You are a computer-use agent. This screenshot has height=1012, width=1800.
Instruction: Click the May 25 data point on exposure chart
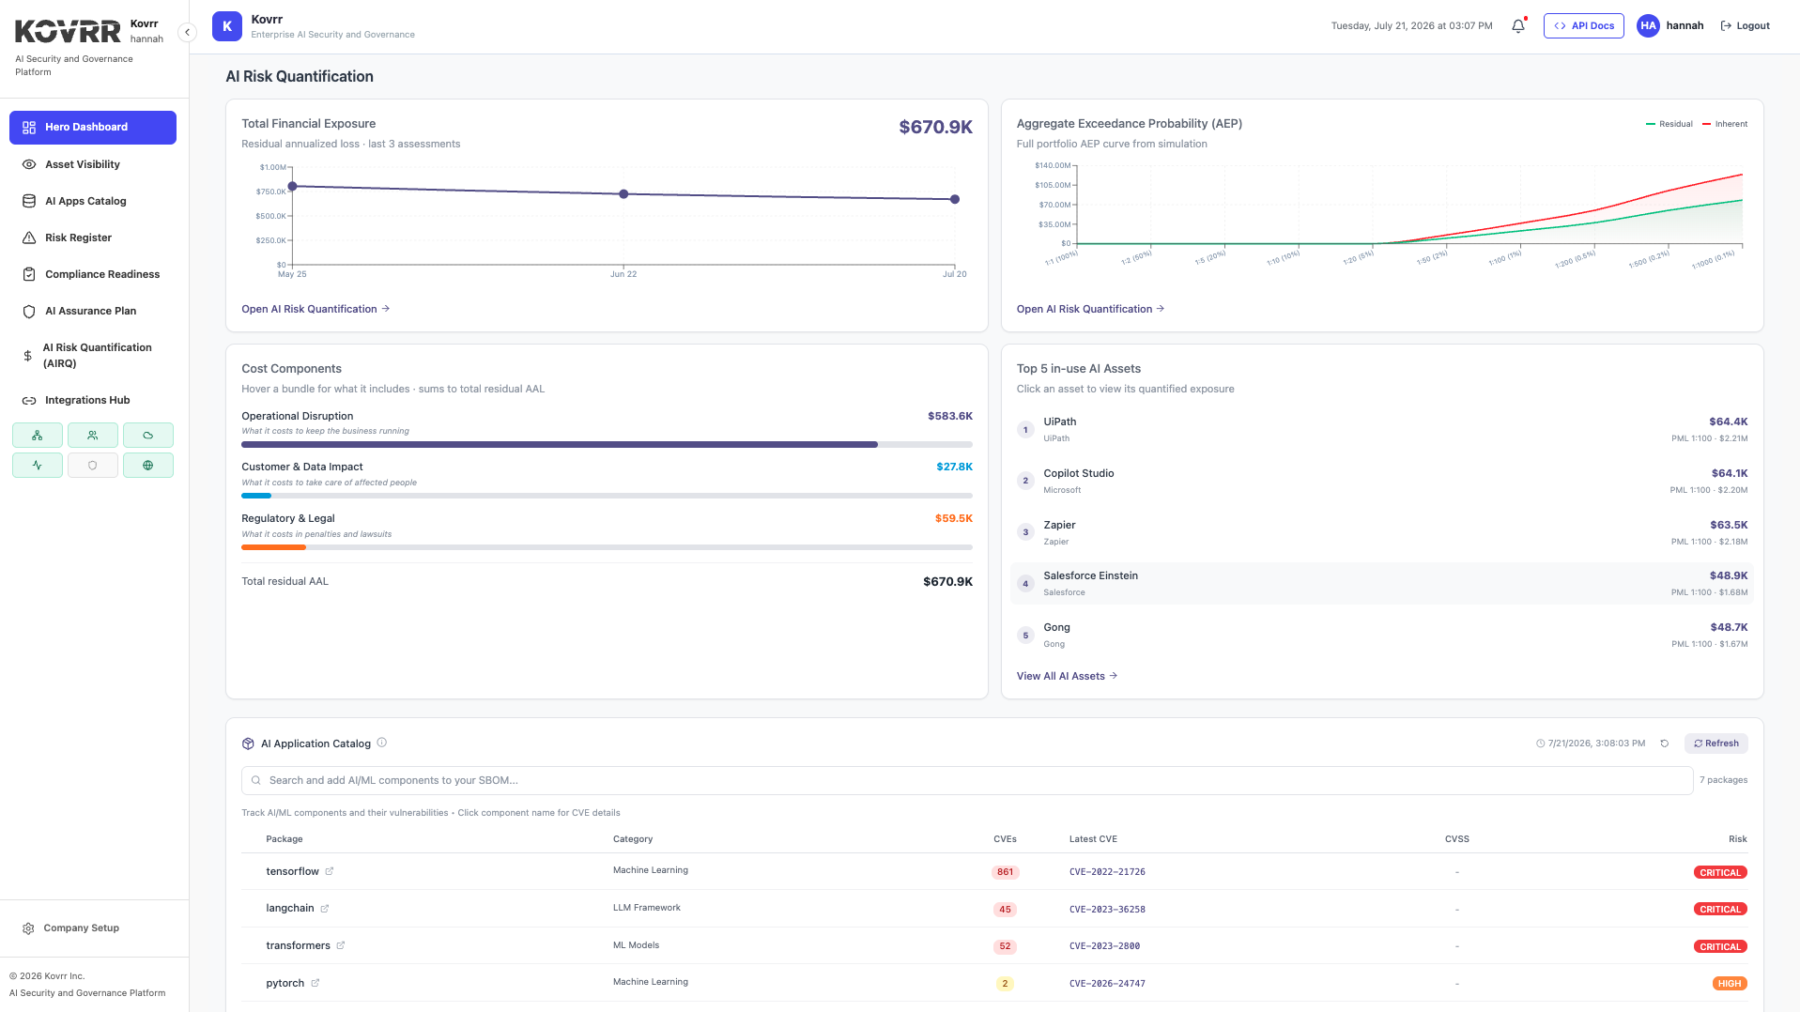click(293, 187)
